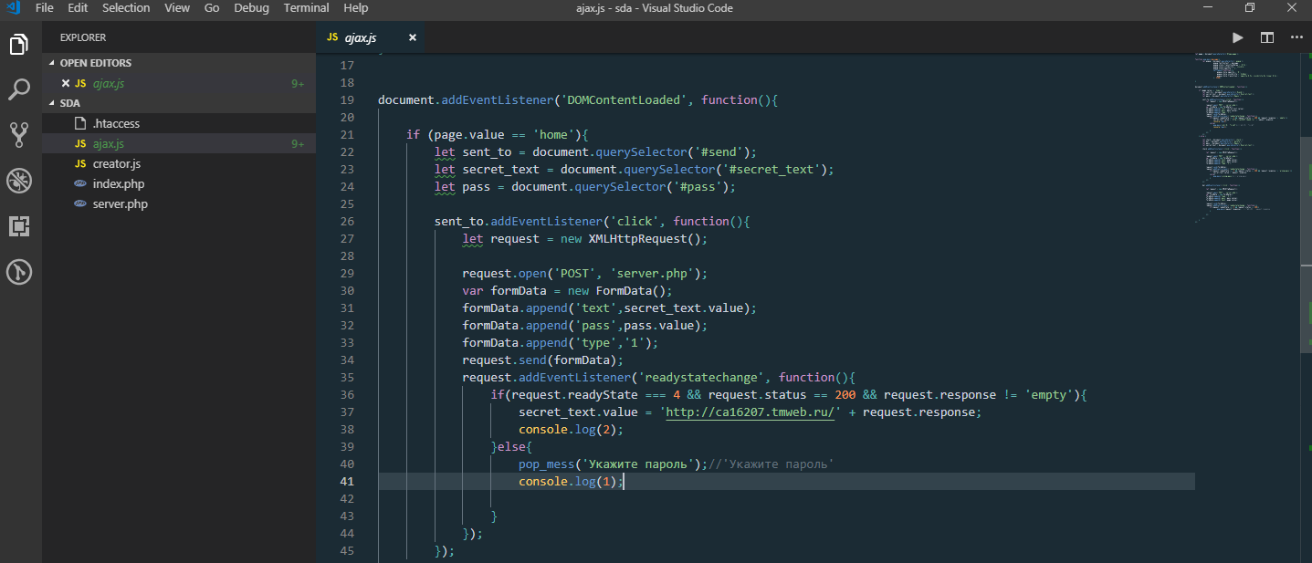
Task: Click the JS icon of ajax.js tab
Action: [x=332, y=37]
